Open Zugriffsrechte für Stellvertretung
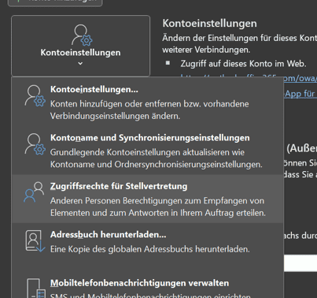317x298 pixels. click(x=148, y=199)
